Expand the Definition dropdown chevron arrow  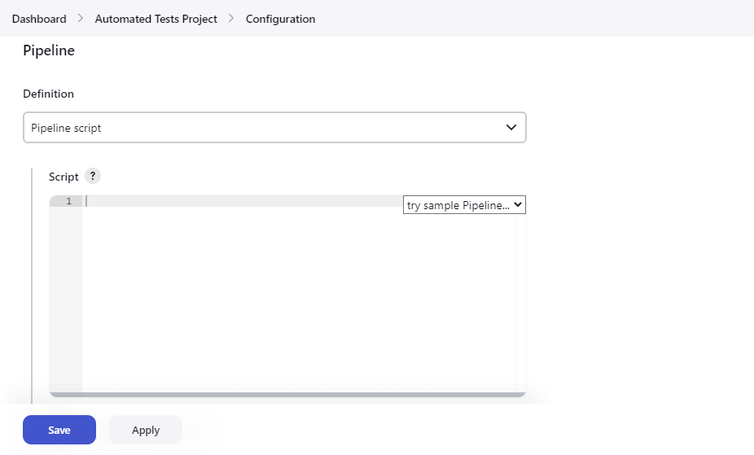tap(511, 128)
